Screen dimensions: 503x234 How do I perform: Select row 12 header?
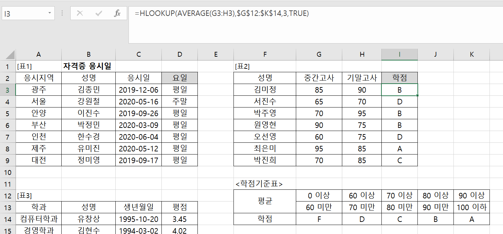(8, 196)
